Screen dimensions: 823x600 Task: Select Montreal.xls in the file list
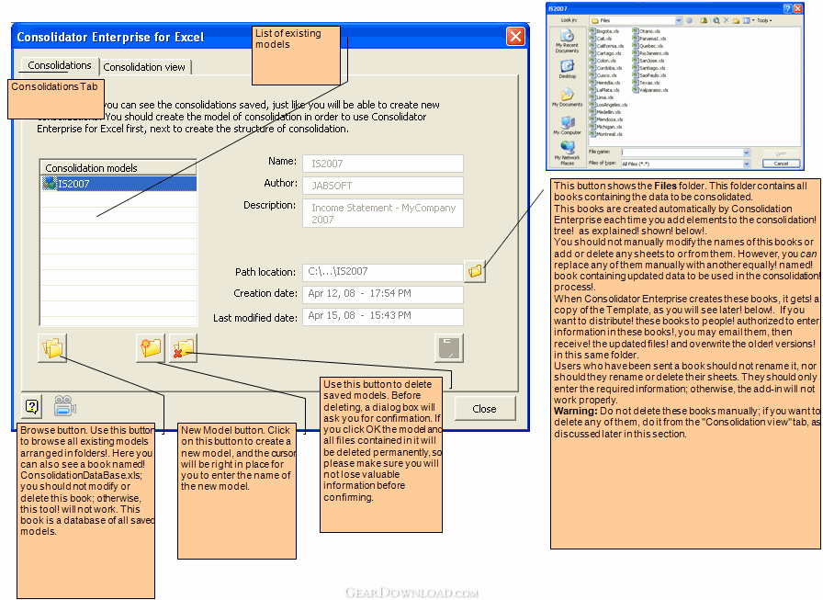605,134
